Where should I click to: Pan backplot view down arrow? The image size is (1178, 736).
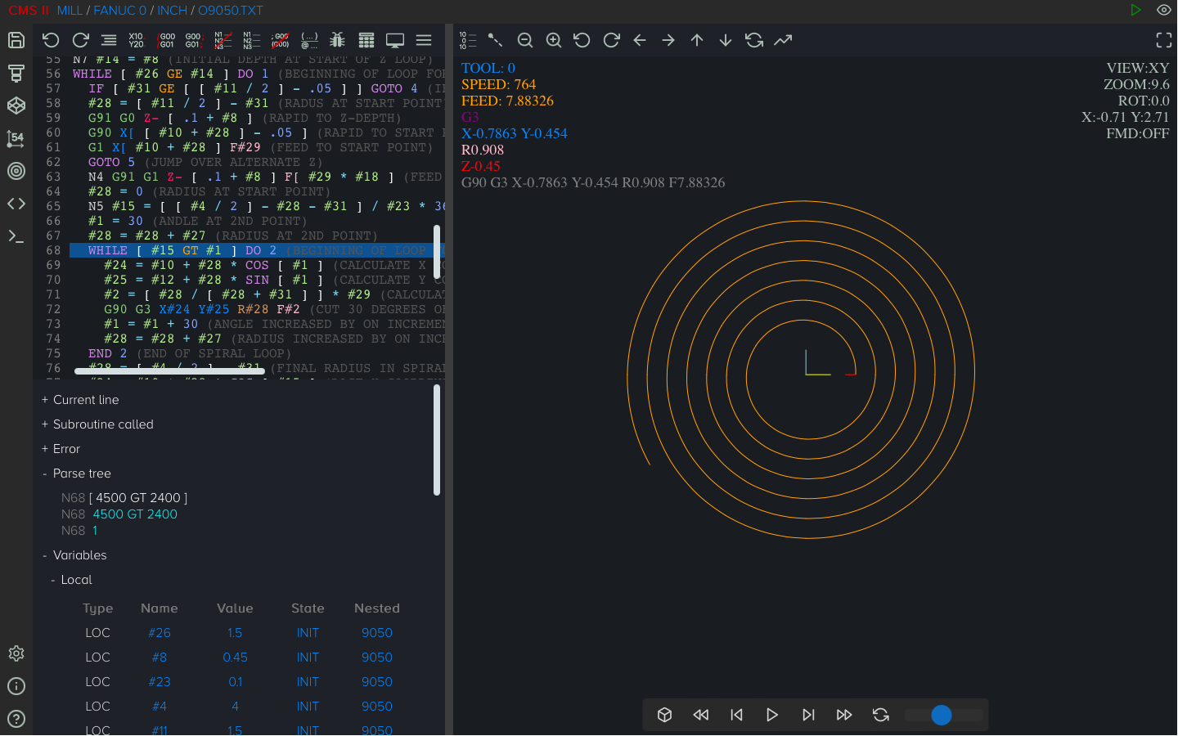pos(726,40)
